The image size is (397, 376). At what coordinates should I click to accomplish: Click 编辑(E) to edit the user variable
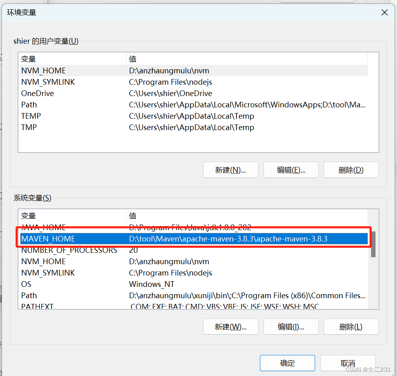click(x=291, y=170)
